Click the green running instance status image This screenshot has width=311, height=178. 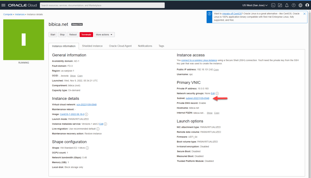tap(24, 40)
